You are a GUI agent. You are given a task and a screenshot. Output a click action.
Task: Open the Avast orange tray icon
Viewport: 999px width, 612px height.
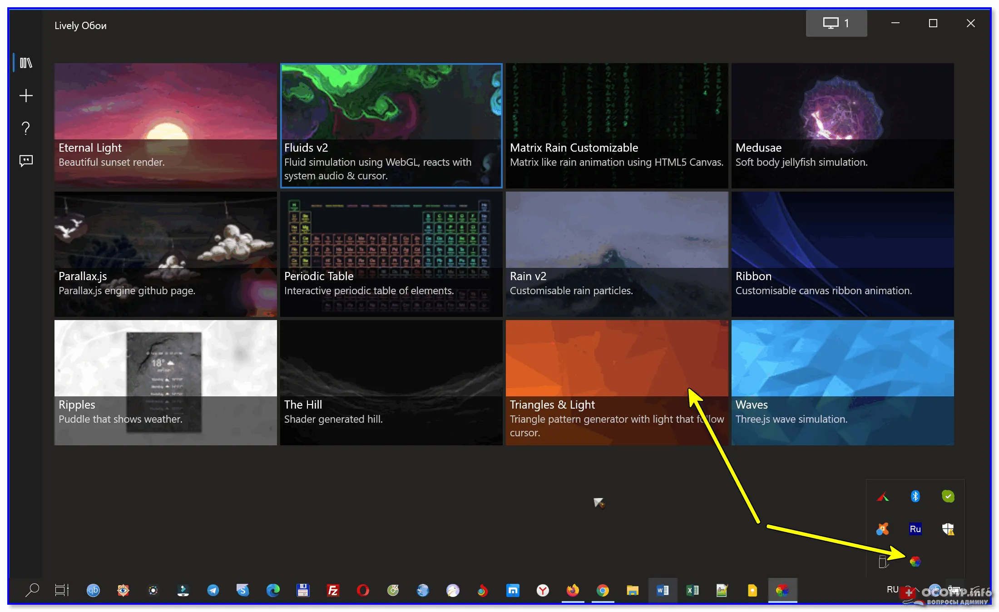[882, 529]
